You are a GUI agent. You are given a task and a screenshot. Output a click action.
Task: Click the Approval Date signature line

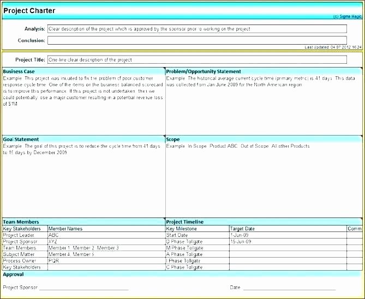[289, 289]
